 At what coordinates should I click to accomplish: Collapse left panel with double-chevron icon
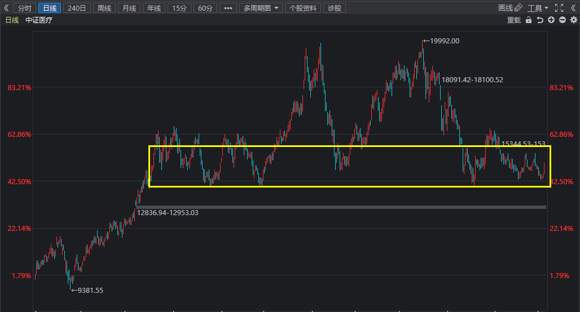tap(6, 8)
